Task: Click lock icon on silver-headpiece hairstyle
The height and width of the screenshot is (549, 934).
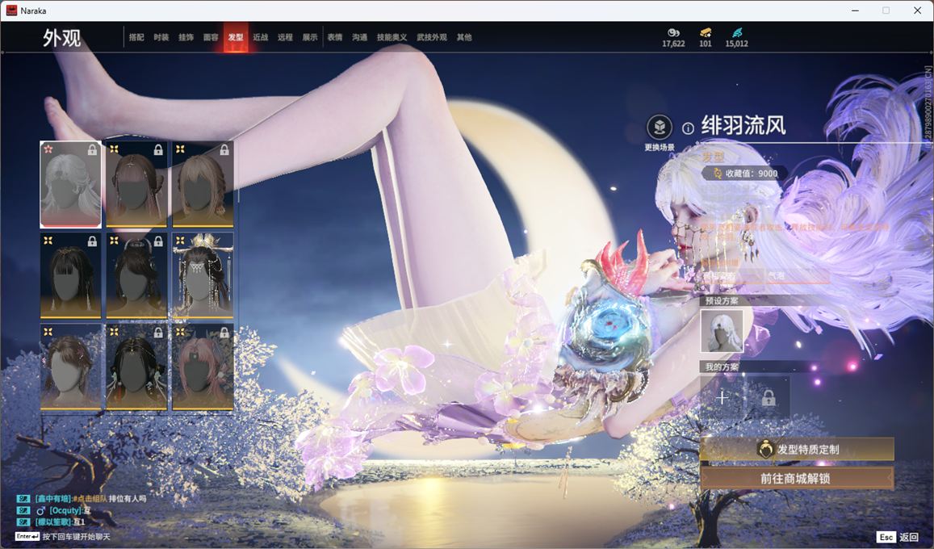Action: pos(158,241)
